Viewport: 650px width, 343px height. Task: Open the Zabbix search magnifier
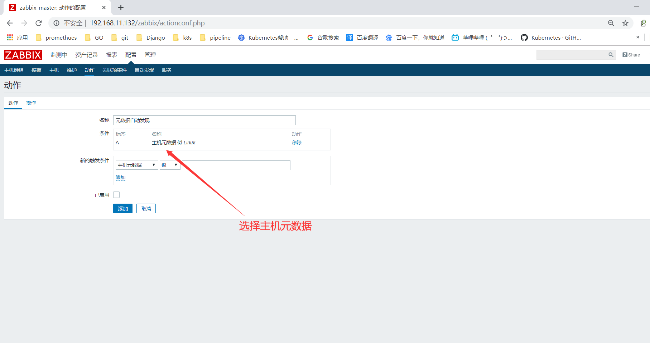tap(611, 55)
